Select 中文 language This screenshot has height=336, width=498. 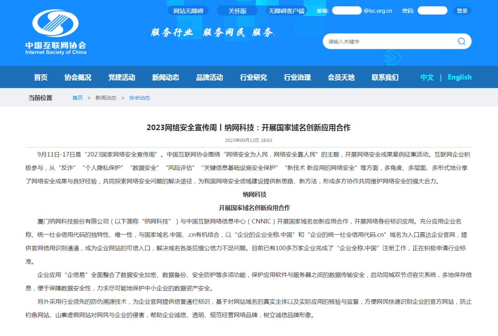coord(427,77)
